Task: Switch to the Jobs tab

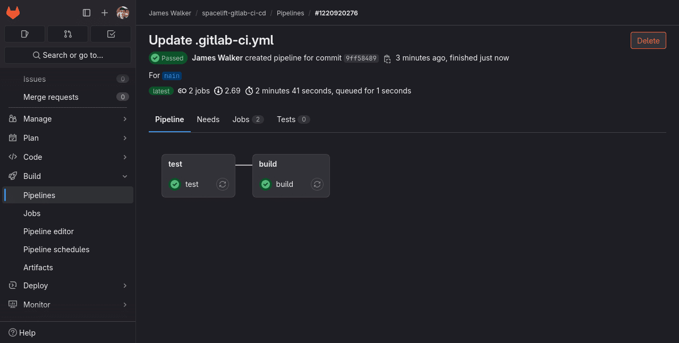Action: tap(241, 119)
